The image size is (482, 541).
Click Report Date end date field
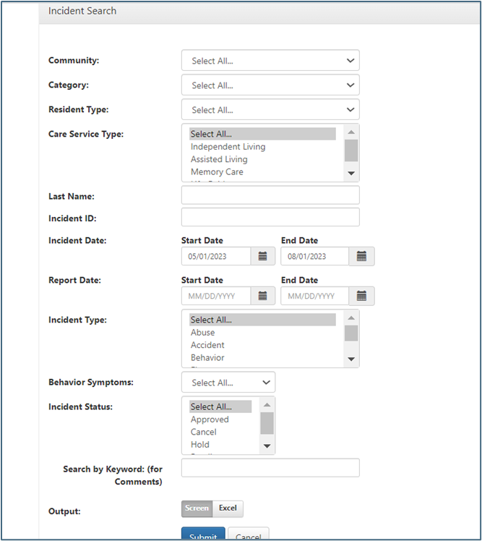tap(315, 296)
